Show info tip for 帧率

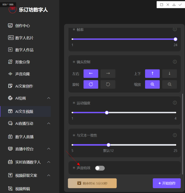pos(175,29)
